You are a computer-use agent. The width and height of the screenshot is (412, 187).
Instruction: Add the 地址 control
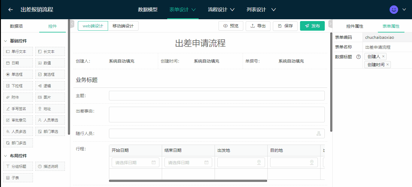pos(50,109)
